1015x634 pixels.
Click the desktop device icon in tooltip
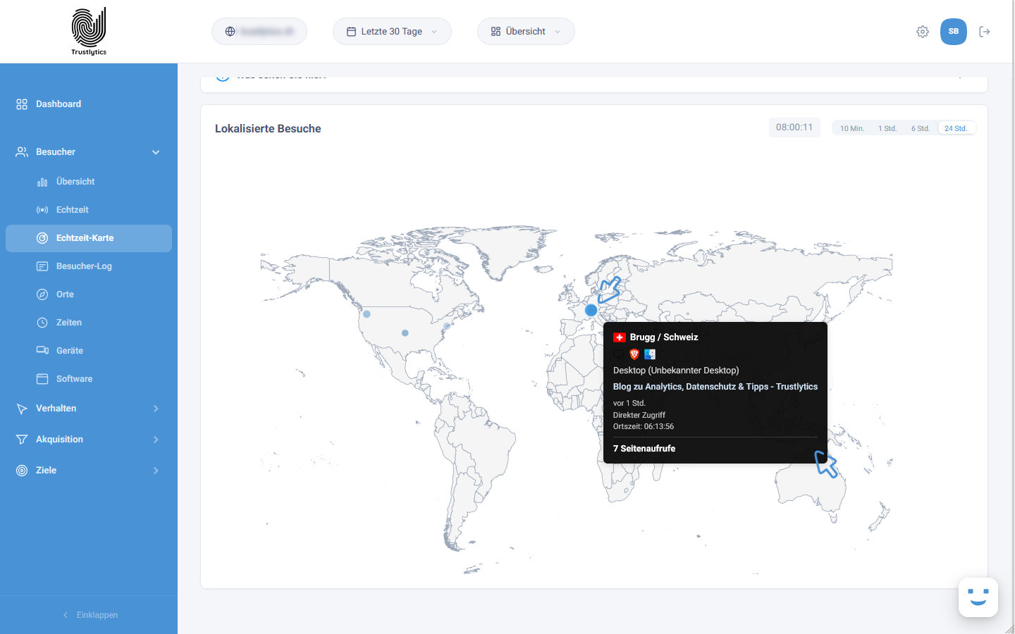(619, 354)
